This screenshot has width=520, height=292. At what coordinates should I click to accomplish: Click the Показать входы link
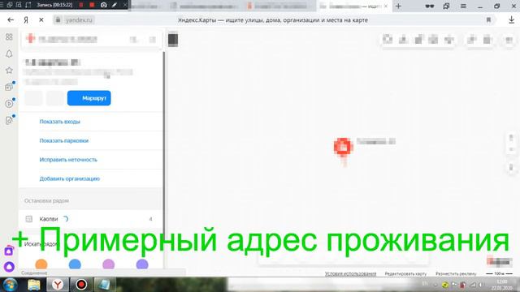59,122
